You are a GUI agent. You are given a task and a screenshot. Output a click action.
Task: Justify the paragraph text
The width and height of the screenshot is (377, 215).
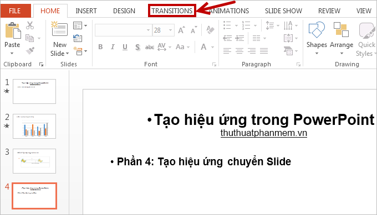264,51
